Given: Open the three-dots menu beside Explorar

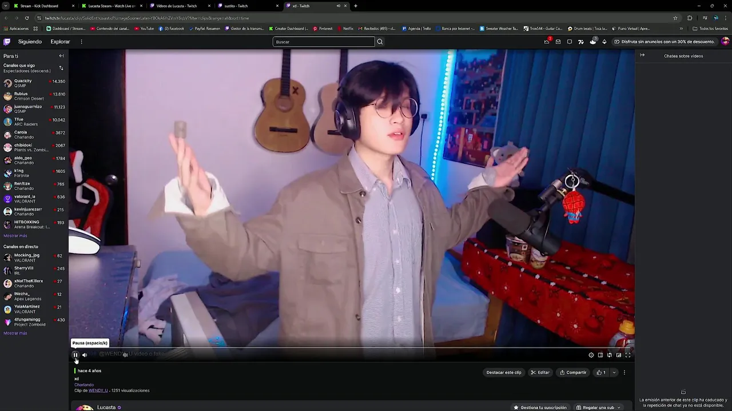Looking at the screenshot, I should pyautogui.click(x=81, y=42).
